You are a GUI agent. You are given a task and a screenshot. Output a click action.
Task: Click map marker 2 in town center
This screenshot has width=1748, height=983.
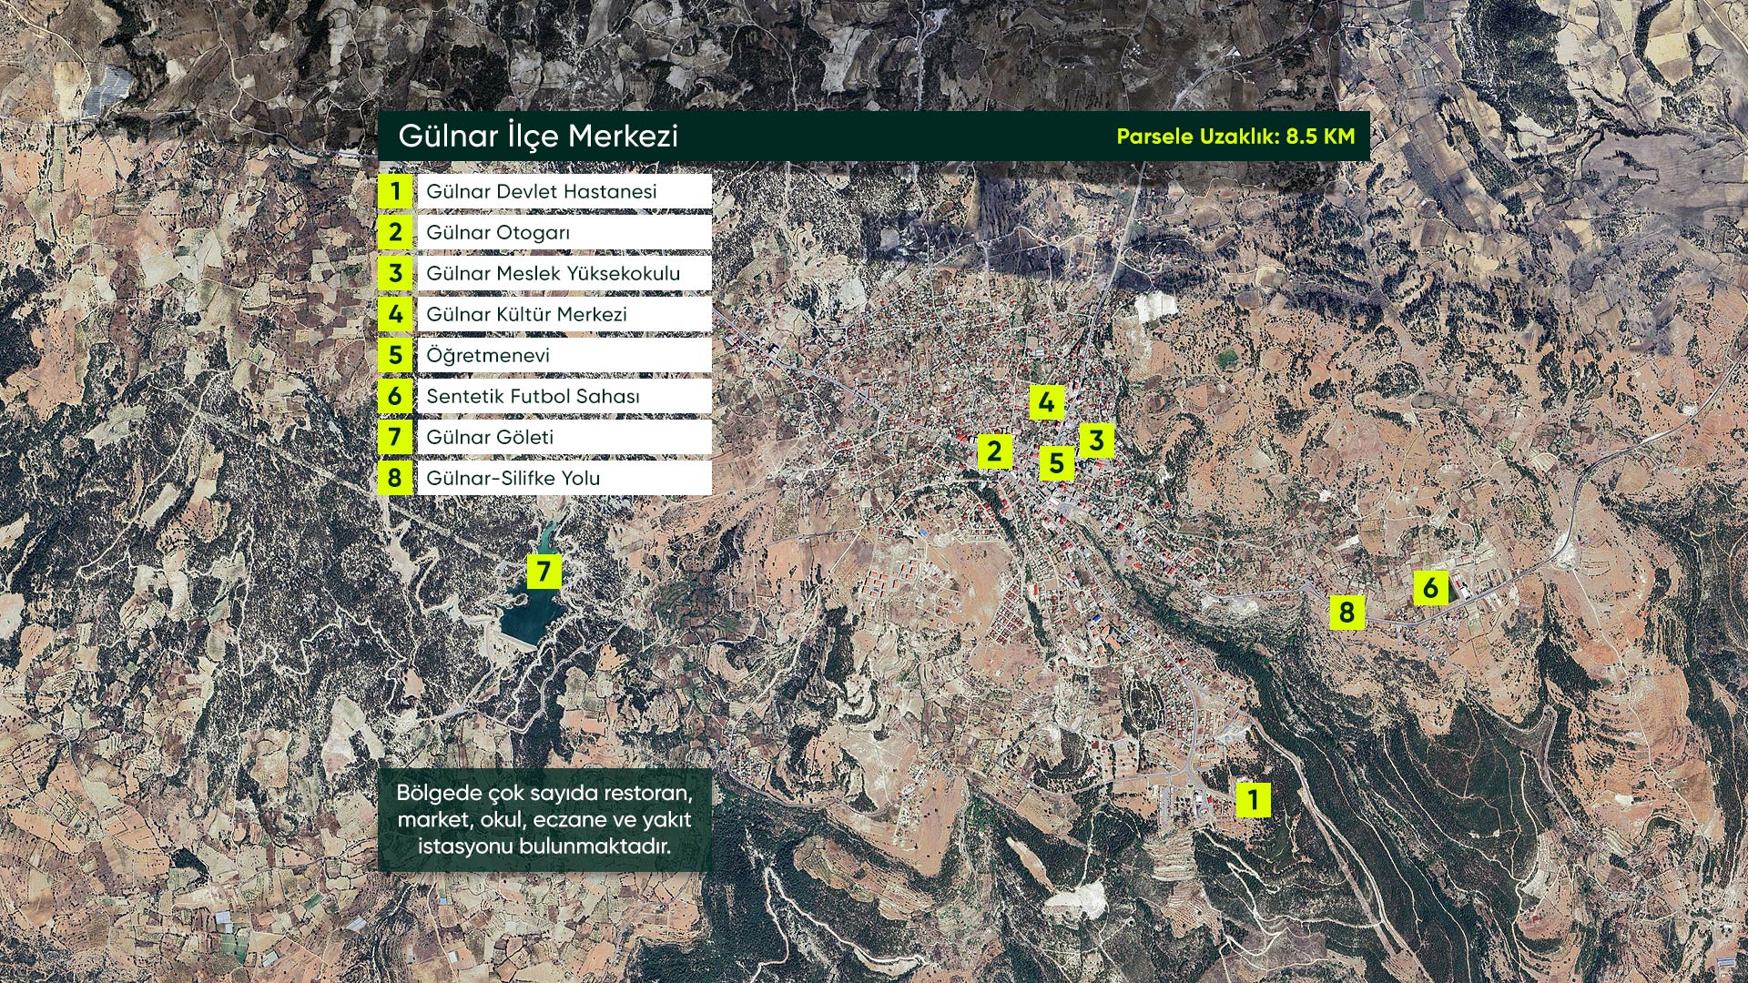tap(994, 451)
